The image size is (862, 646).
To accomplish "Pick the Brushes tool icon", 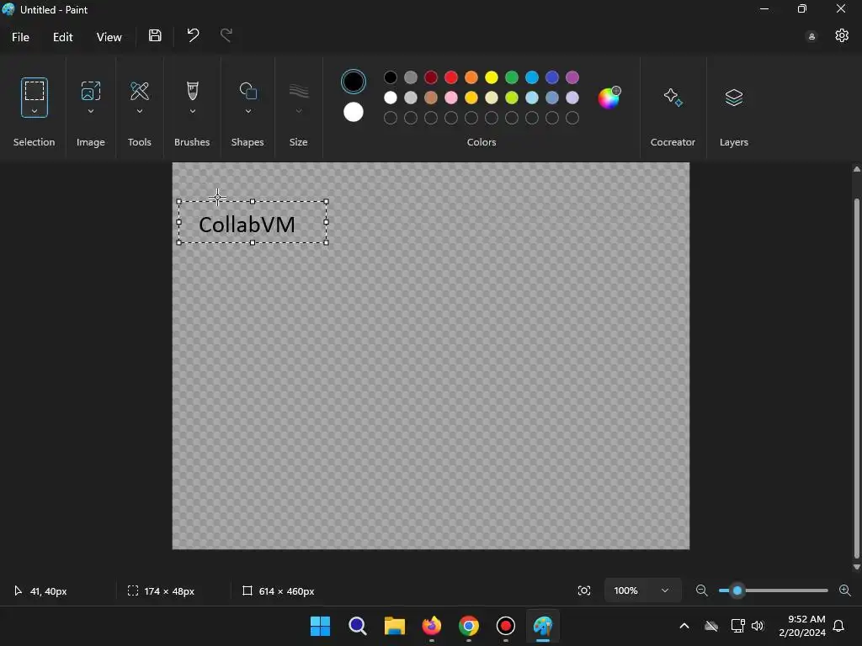I will click(x=193, y=91).
